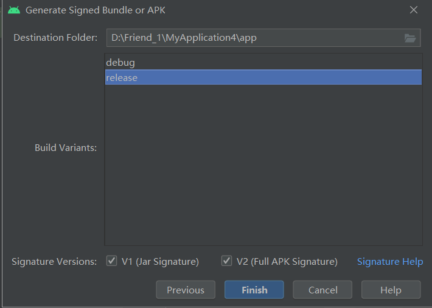
Task: Click the 'Signature Versions:' label
Action: coord(54,262)
